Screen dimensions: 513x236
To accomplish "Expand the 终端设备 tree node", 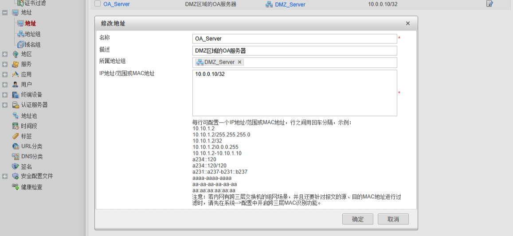I will tap(5, 95).
